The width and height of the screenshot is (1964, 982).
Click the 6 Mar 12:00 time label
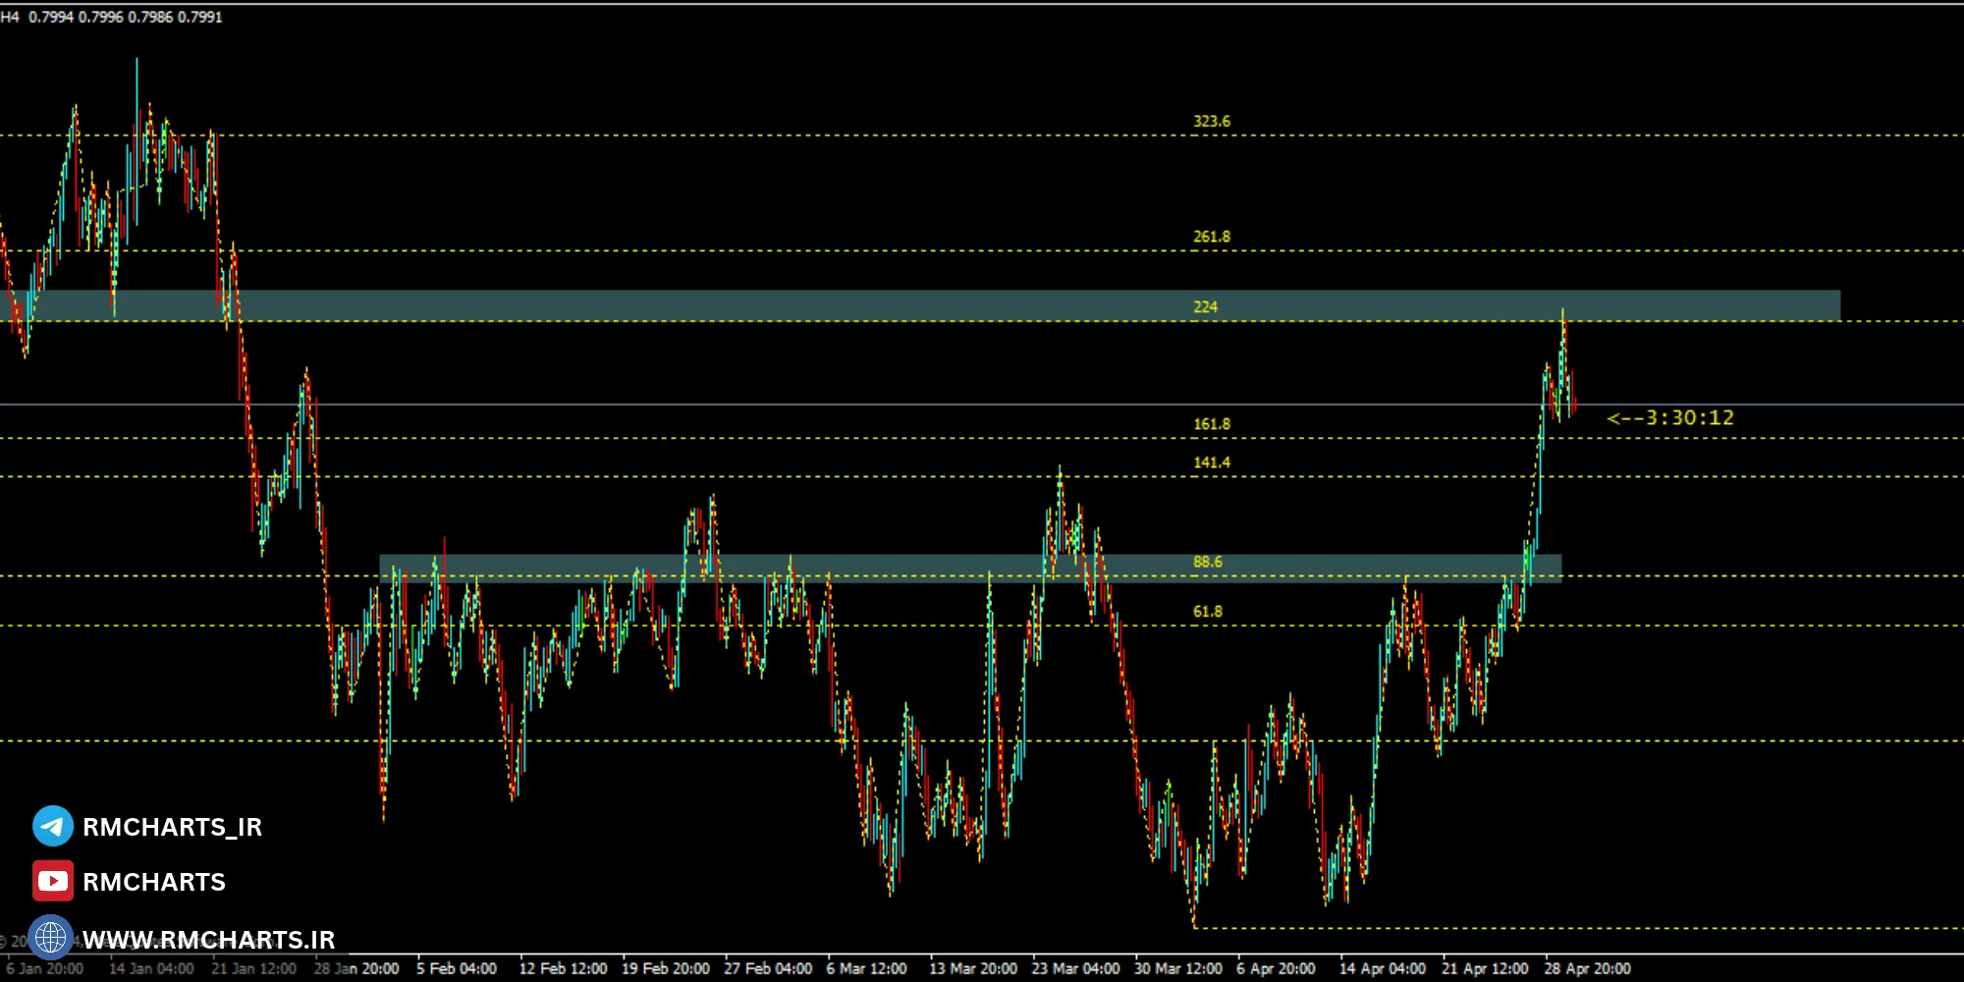(x=866, y=968)
